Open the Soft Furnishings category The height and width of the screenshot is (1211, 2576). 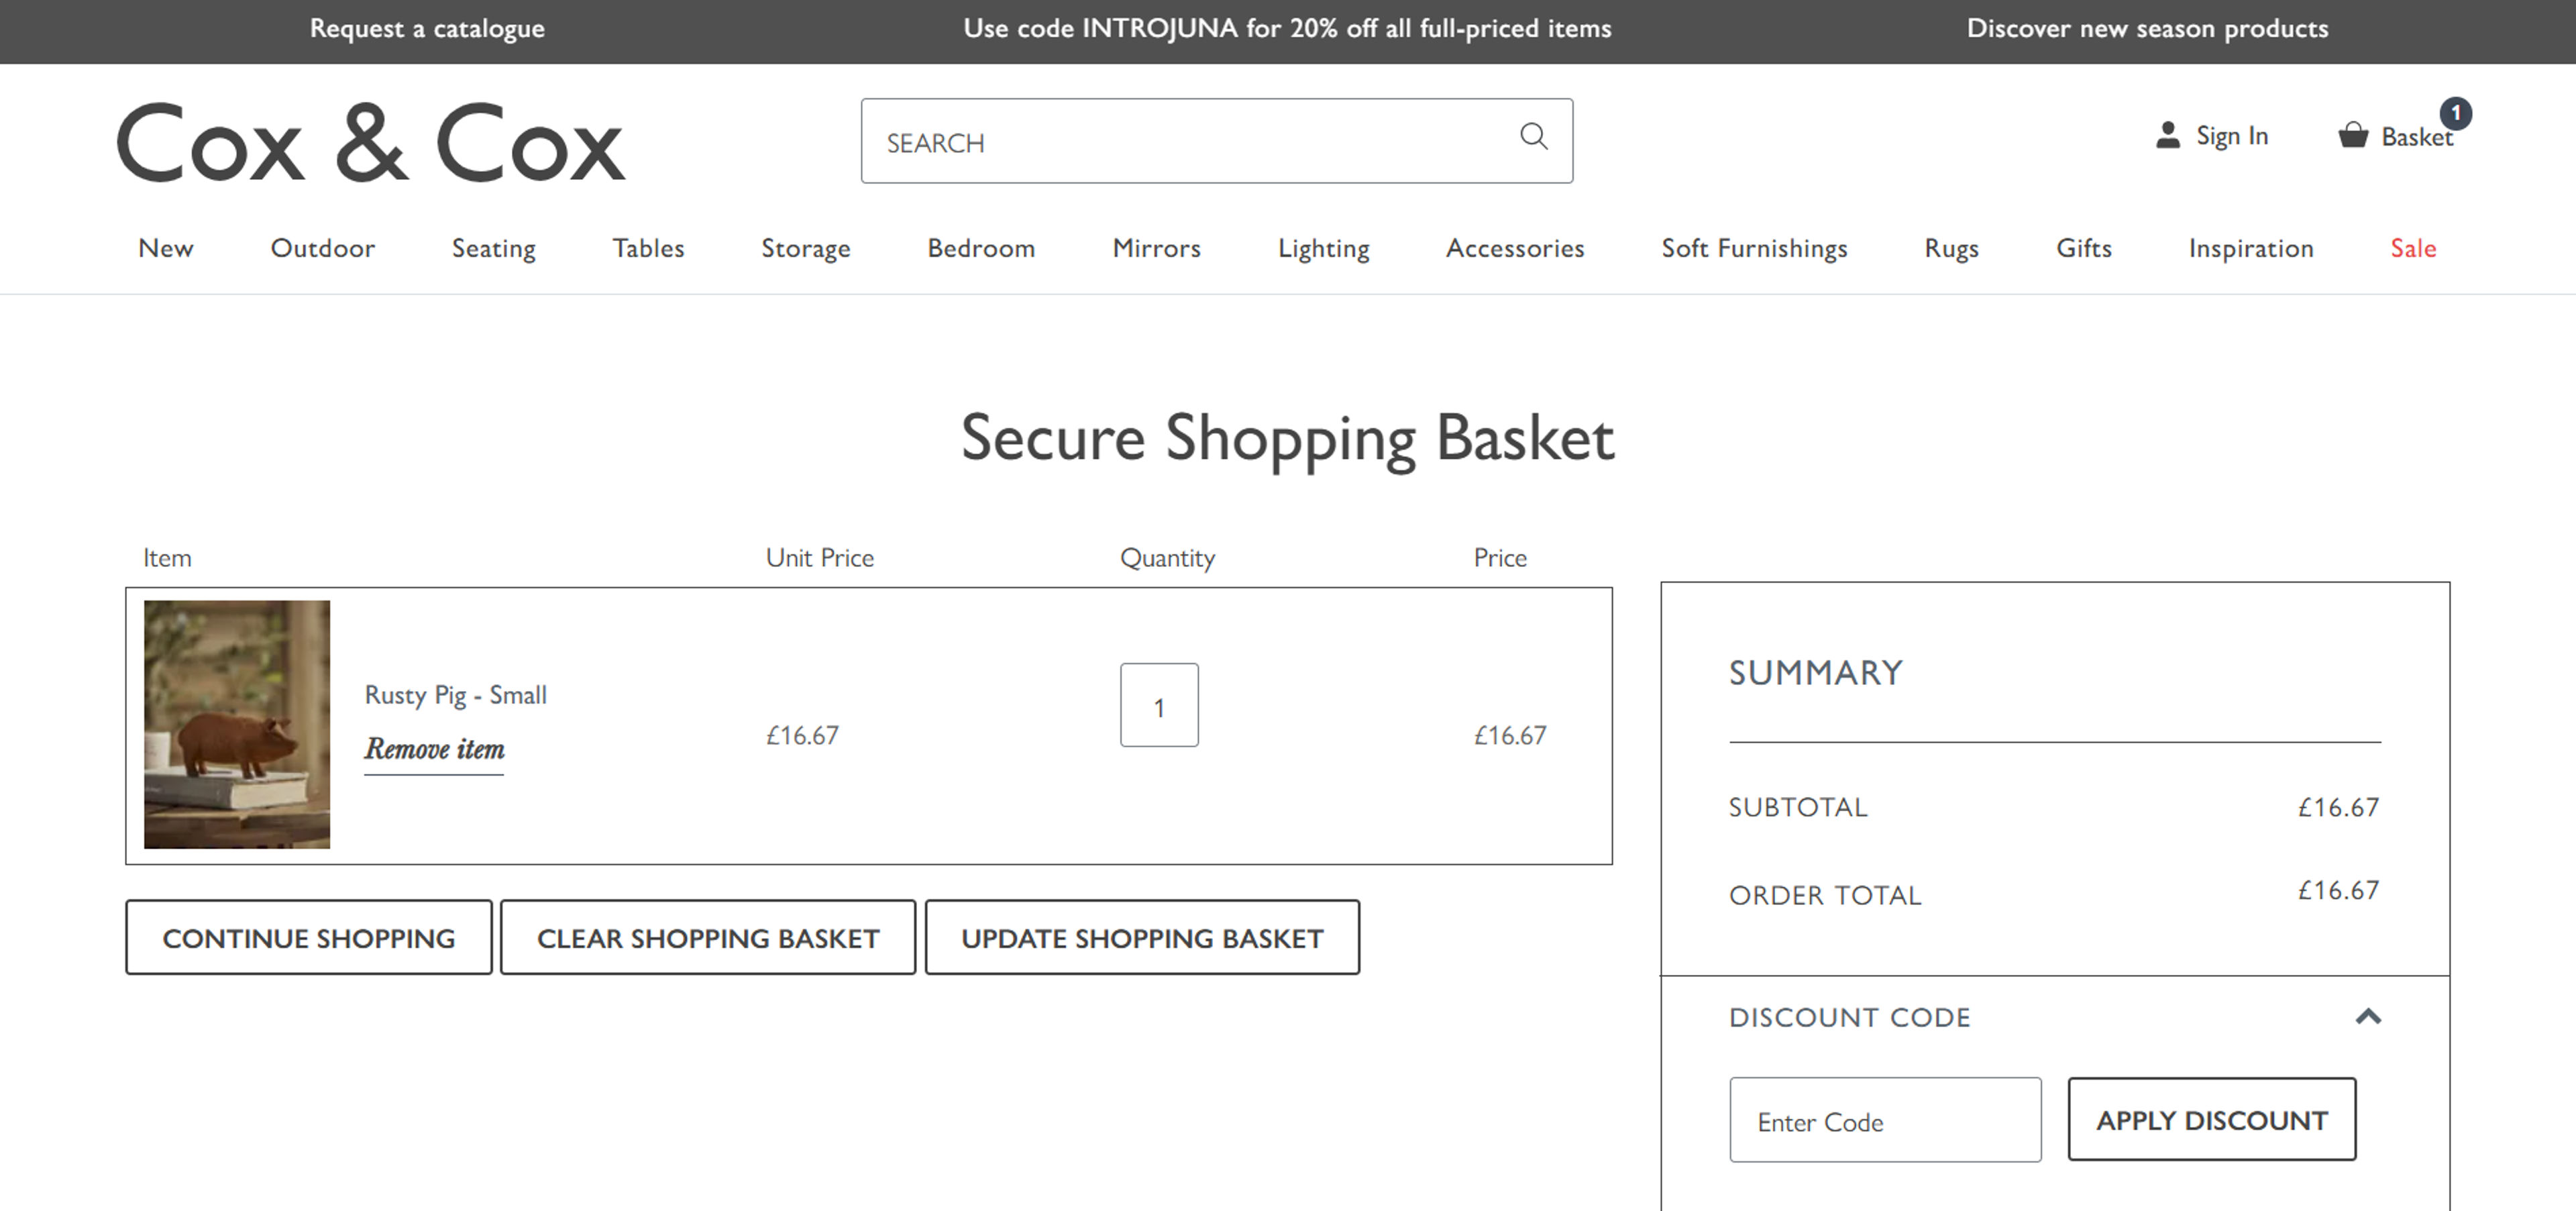coord(1754,249)
